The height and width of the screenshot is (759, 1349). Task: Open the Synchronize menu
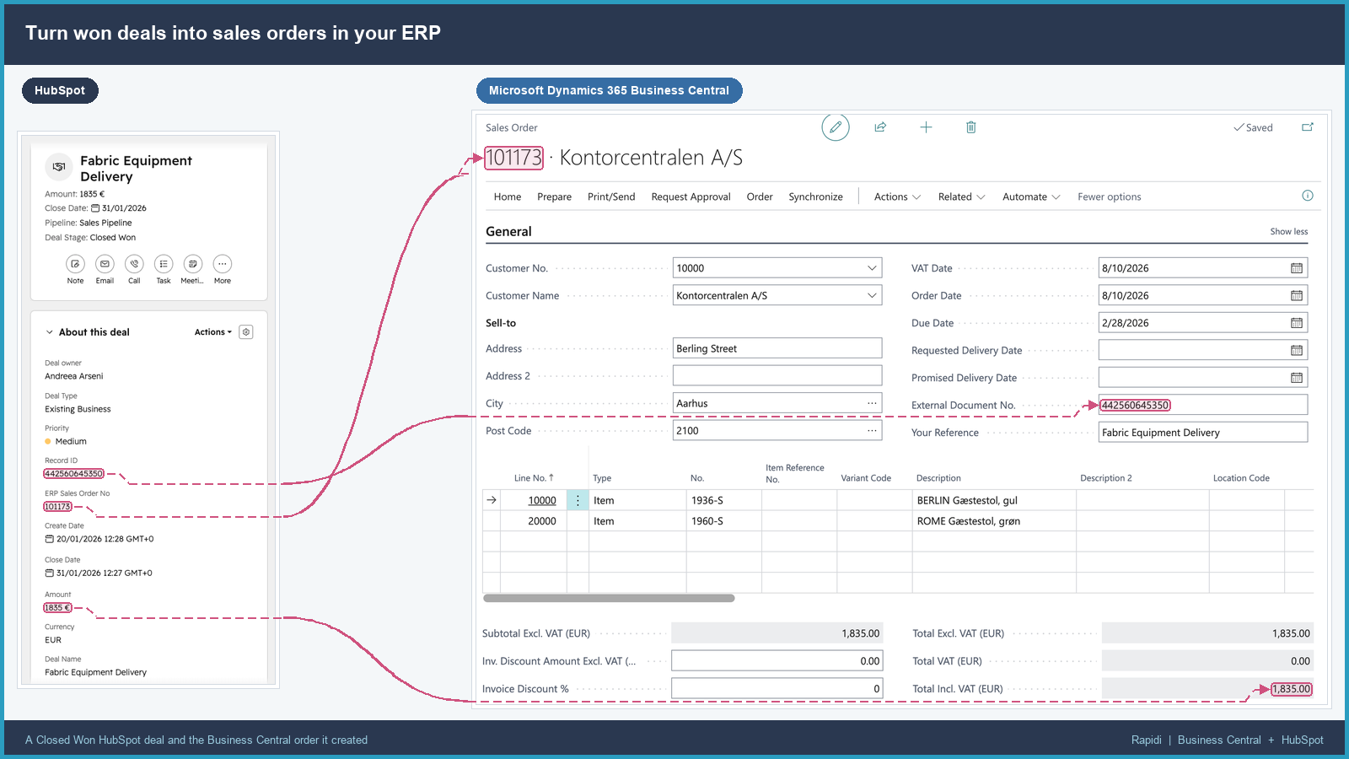(815, 196)
